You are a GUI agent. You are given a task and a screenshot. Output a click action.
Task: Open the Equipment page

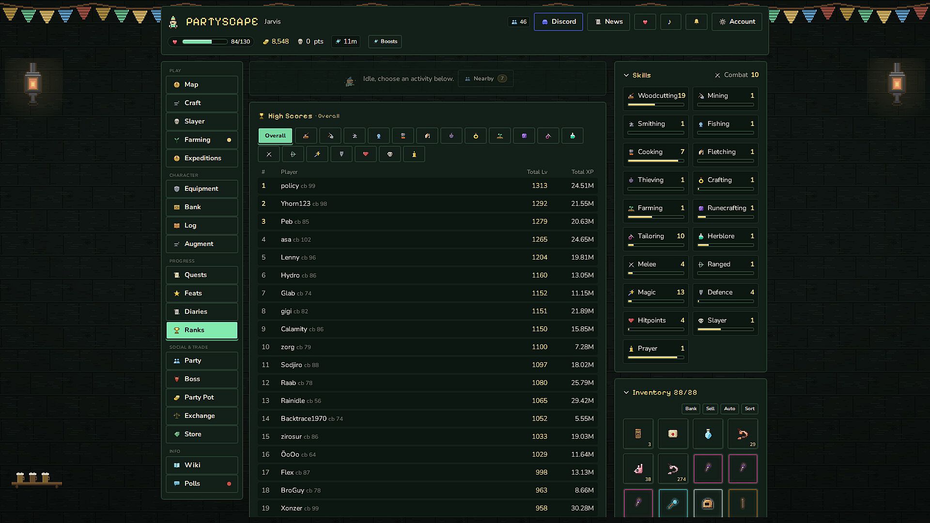(202, 189)
